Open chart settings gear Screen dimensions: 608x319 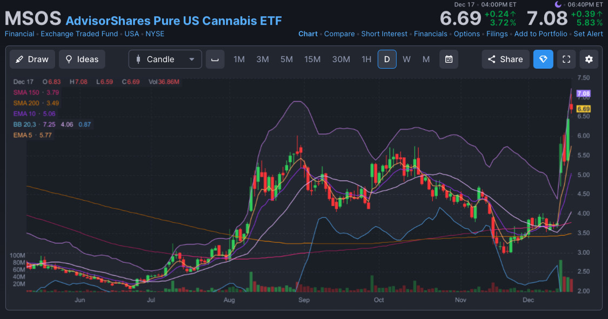589,59
